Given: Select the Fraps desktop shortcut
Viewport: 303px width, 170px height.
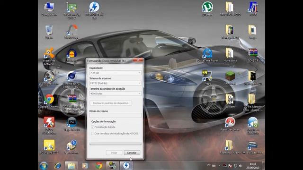Looking at the screenshot, I should click(x=207, y=78).
